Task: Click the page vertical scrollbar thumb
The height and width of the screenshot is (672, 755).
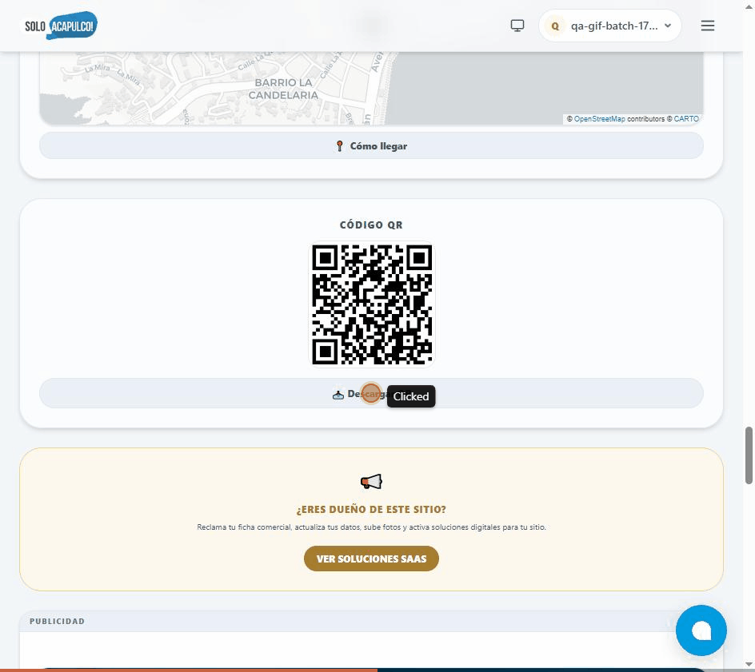Action: coord(749,455)
